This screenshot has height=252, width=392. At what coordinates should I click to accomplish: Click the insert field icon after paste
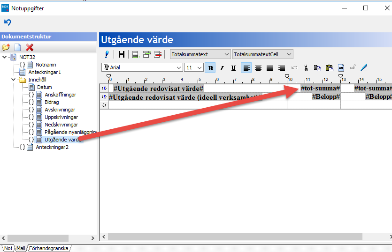point(341,68)
